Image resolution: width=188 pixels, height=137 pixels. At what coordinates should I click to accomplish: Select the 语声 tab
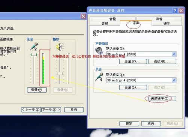pos(136,23)
